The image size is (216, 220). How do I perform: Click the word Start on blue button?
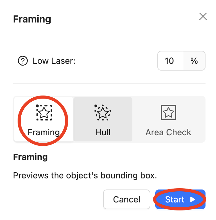[175, 199]
